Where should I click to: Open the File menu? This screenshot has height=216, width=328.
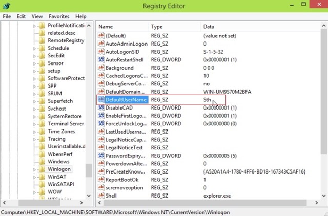pyautogui.click(x=7, y=16)
